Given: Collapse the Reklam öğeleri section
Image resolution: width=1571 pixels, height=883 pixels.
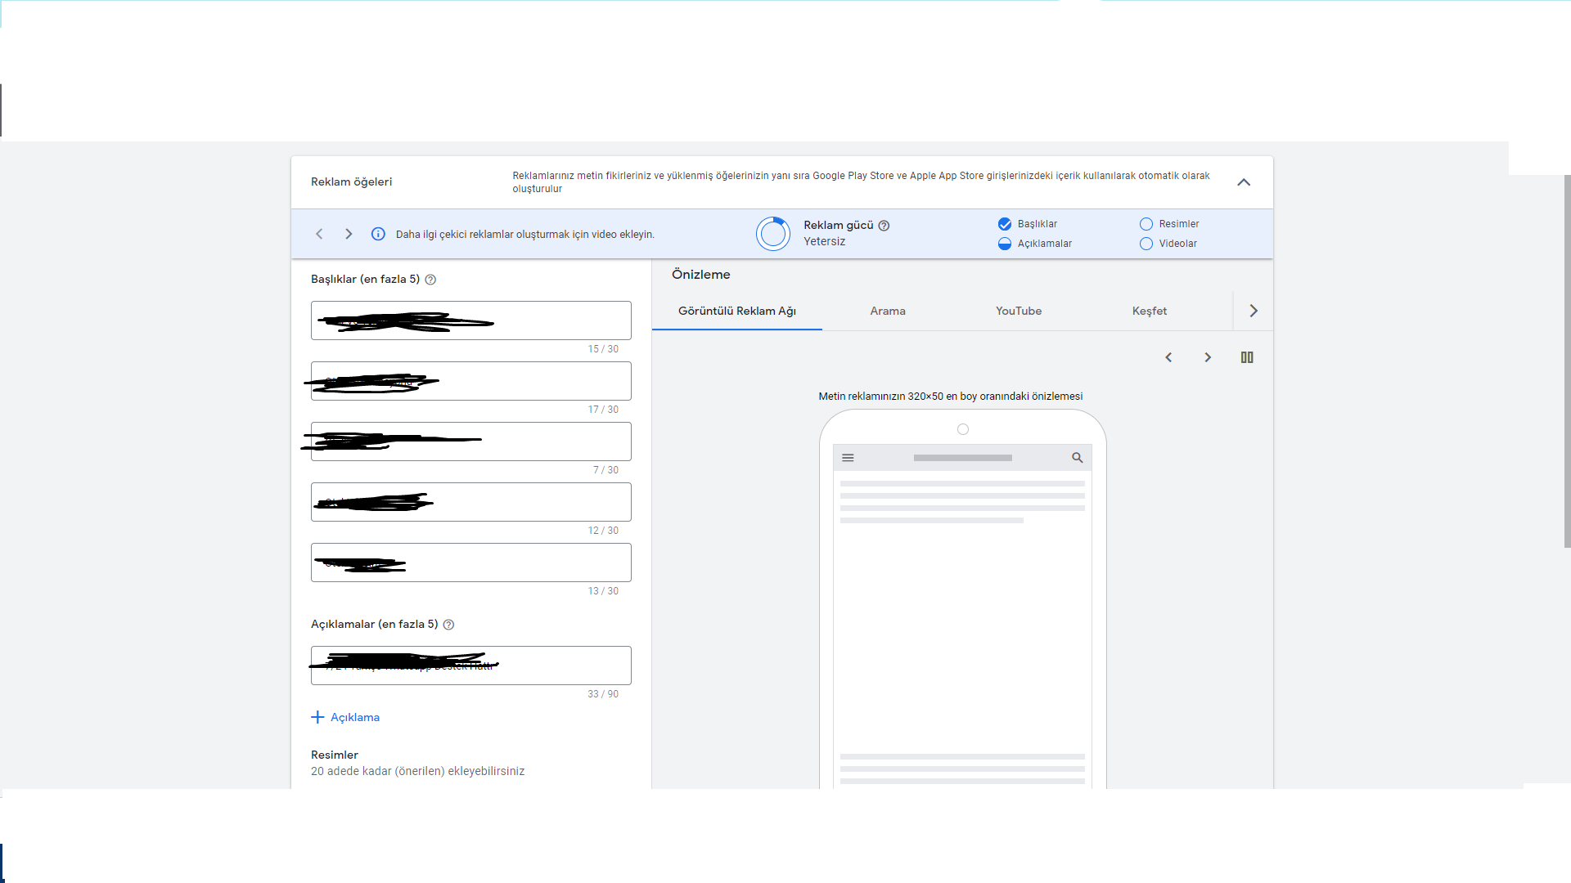Looking at the screenshot, I should 1244,182.
